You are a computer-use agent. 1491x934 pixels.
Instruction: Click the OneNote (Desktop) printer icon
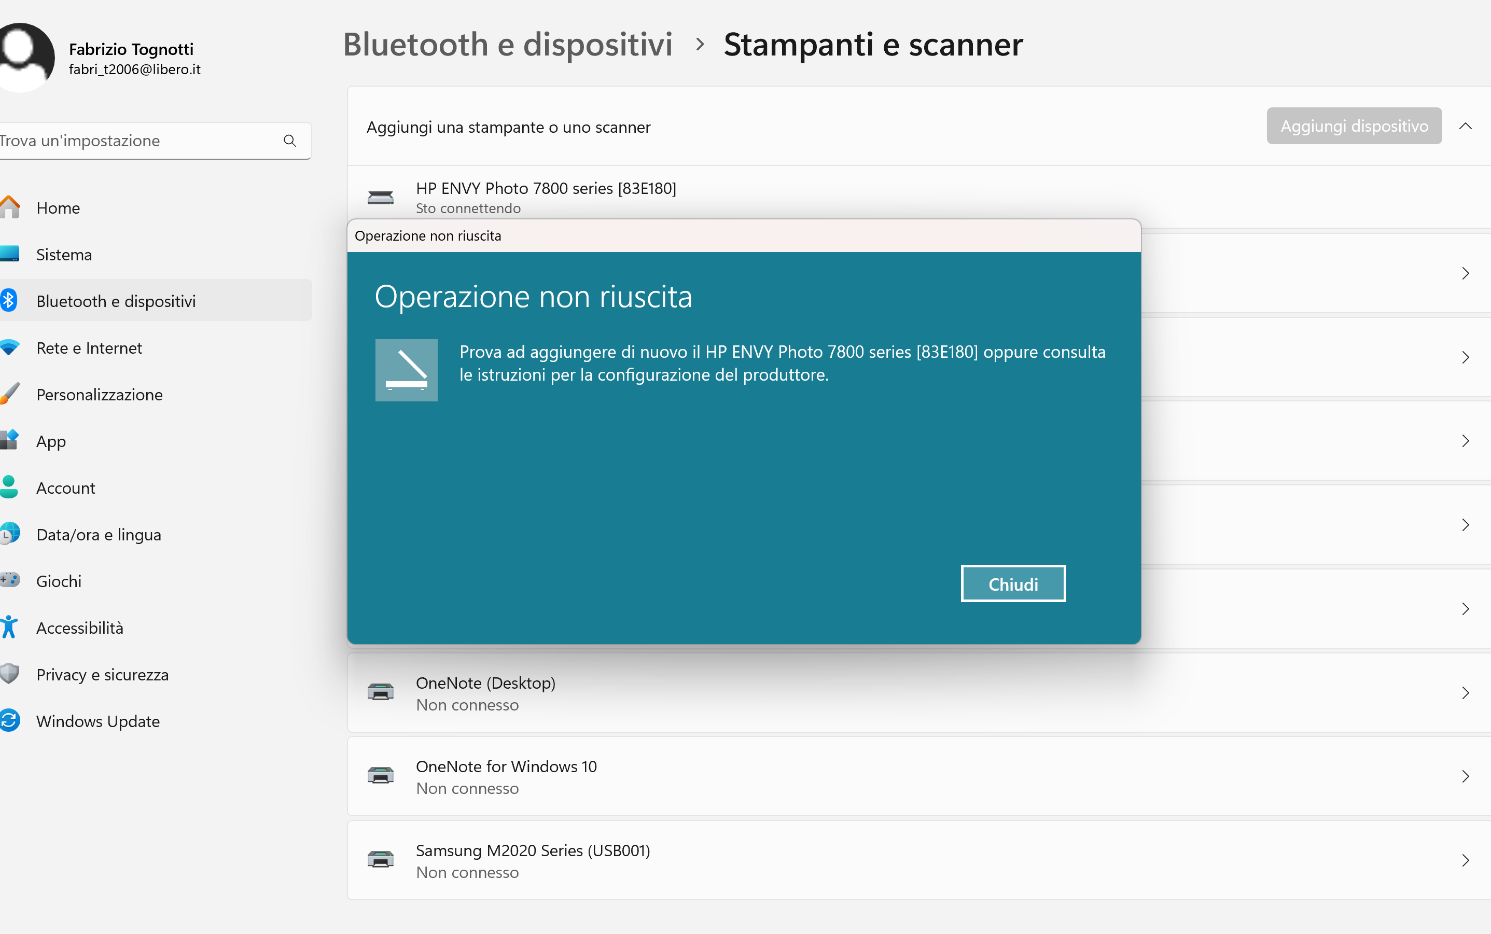tap(381, 692)
